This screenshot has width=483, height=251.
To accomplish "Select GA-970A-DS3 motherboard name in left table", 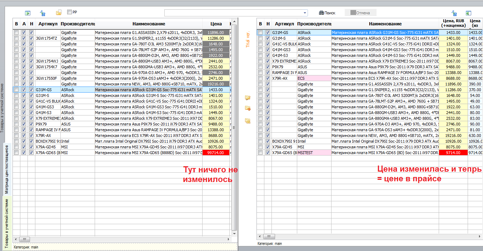I will pos(149,78).
